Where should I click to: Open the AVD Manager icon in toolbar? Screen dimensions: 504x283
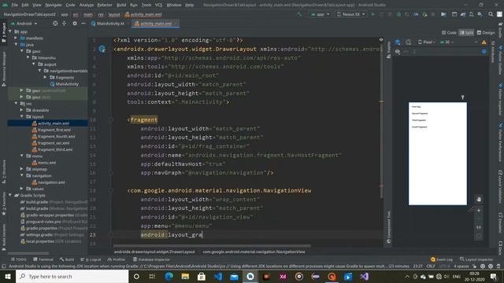pos(472,14)
